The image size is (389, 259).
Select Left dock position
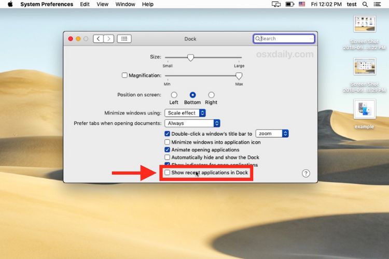coord(174,95)
